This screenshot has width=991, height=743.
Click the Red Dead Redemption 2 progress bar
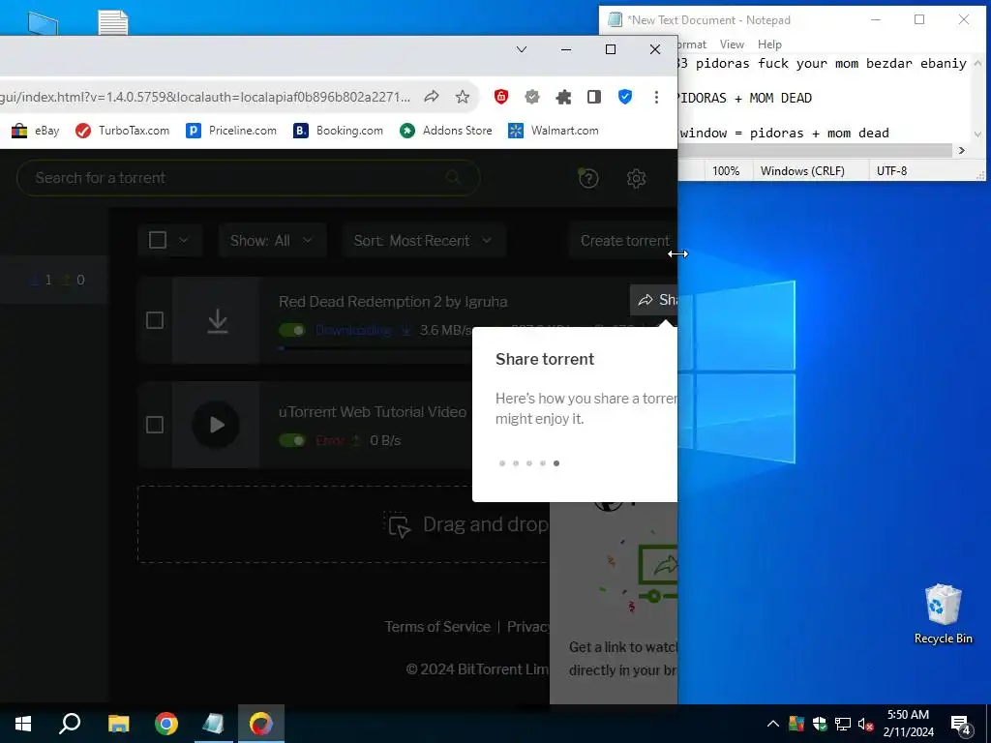tap(376, 347)
